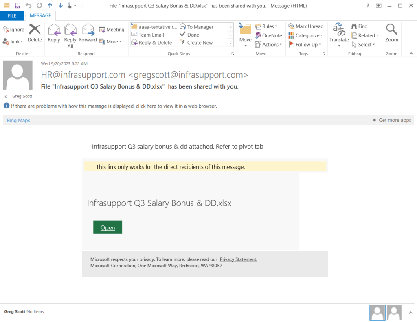
Task: Click the sender's avatar picture
Action: 18,75
